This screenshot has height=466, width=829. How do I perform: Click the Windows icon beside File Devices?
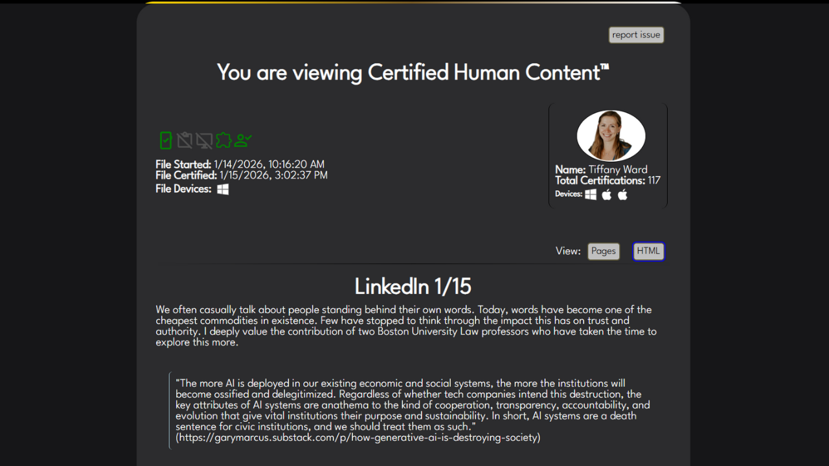click(x=223, y=189)
